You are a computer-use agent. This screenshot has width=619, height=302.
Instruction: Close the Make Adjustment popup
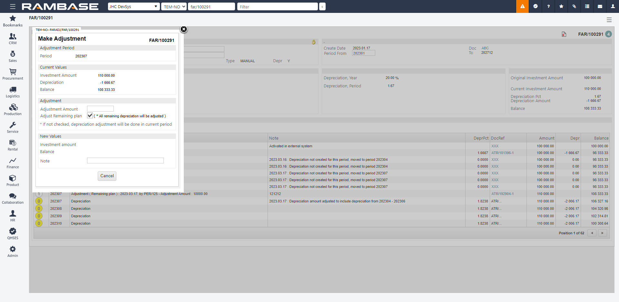(184, 29)
